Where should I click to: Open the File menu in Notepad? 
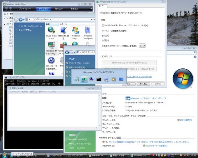pos(14,92)
